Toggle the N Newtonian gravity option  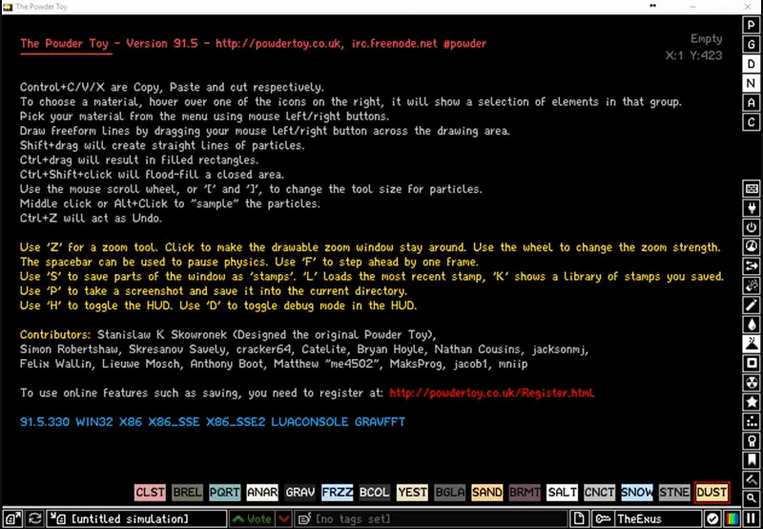(752, 83)
